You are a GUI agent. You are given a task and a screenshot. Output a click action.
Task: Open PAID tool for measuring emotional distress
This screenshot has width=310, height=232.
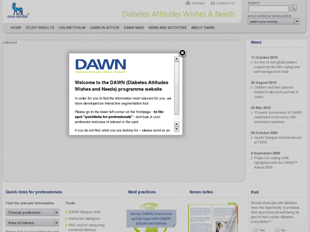pyautogui.click(x=87, y=227)
